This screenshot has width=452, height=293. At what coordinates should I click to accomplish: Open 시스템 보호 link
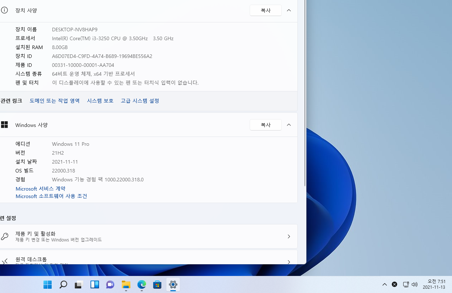(100, 101)
